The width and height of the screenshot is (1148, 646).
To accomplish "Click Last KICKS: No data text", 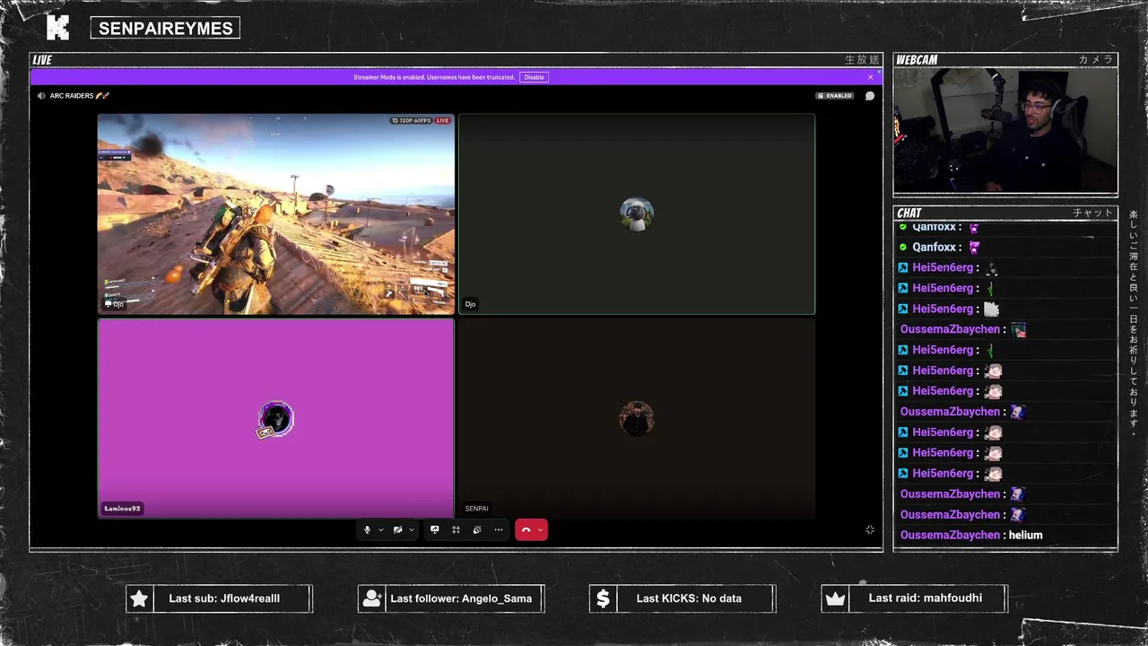I will pyautogui.click(x=689, y=598).
